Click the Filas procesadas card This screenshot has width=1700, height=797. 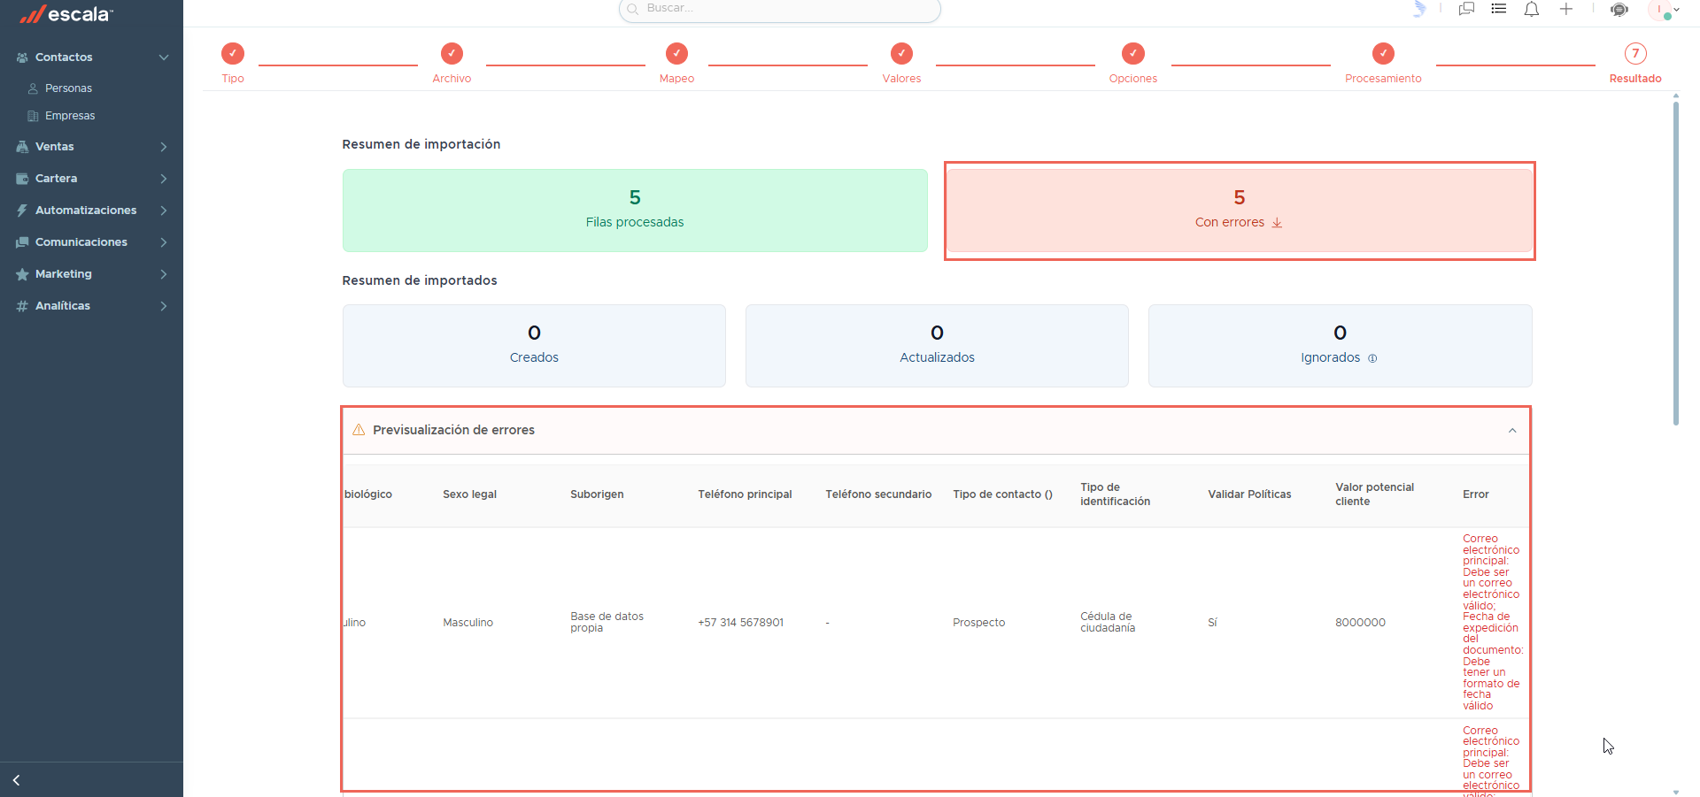[635, 211]
